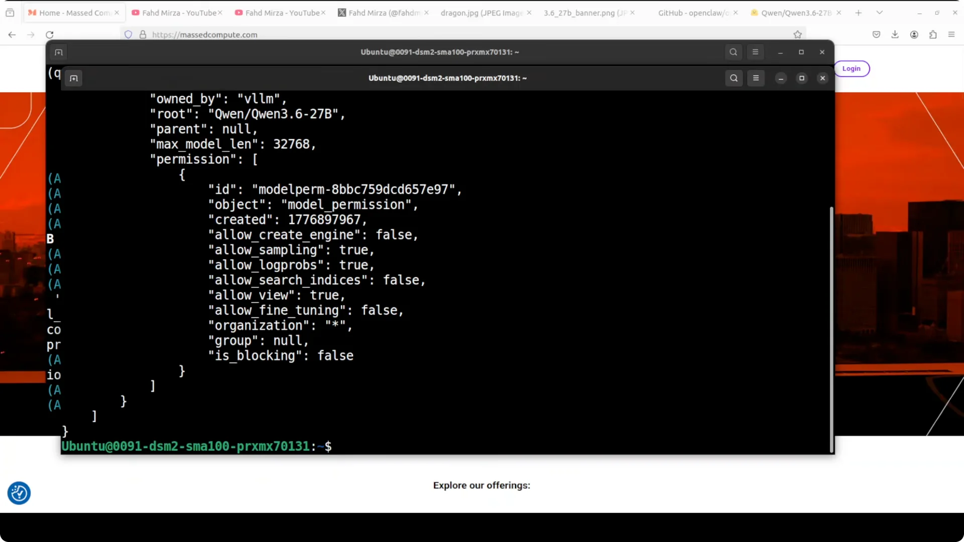Close the Home - Massed Compute tab

click(116, 13)
